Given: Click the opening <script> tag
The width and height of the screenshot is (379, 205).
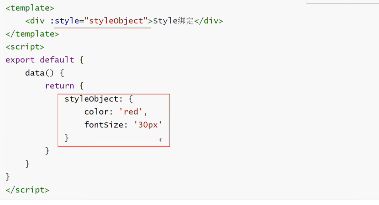Looking at the screenshot, I should coord(25,47).
